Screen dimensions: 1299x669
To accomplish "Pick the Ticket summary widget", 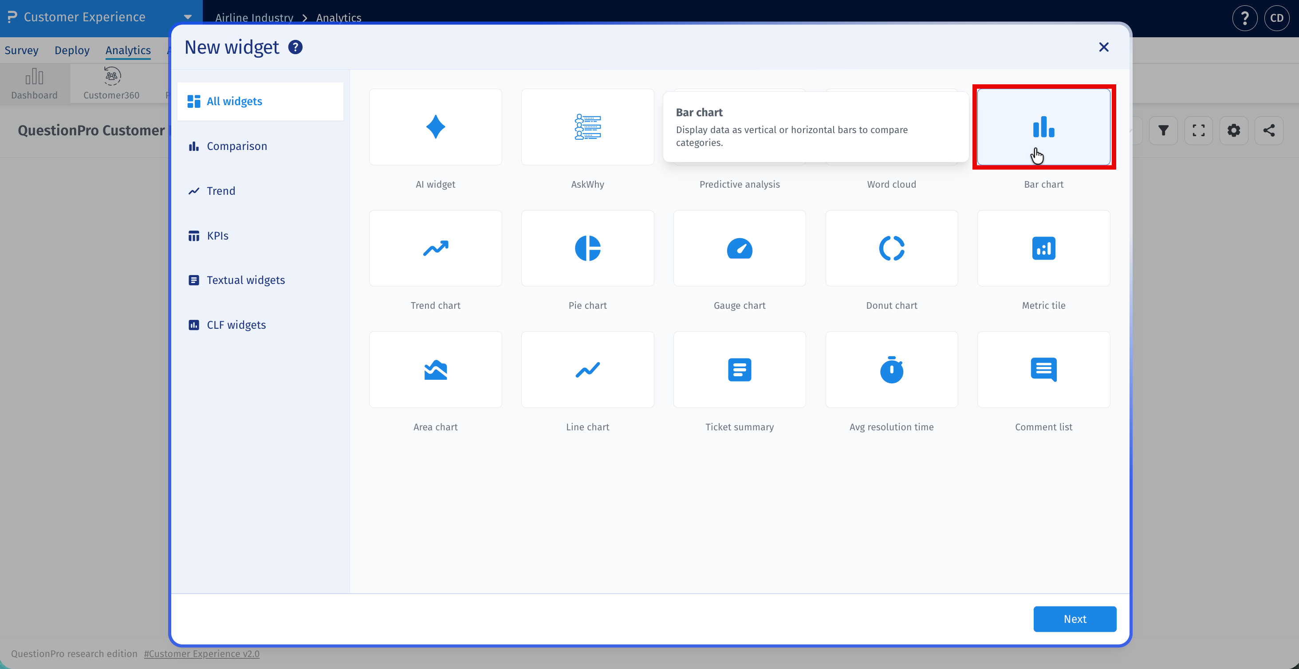I will pyautogui.click(x=739, y=370).
